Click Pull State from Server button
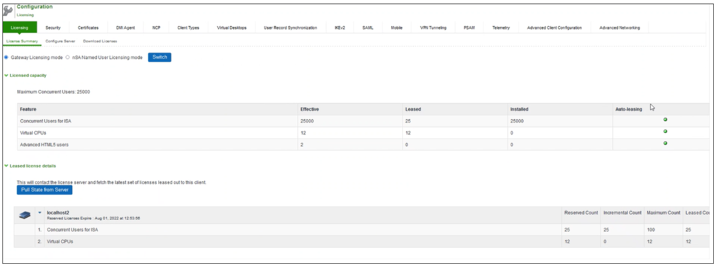The width and height of the screenshot is (715, 265). (x=45, y=190)
